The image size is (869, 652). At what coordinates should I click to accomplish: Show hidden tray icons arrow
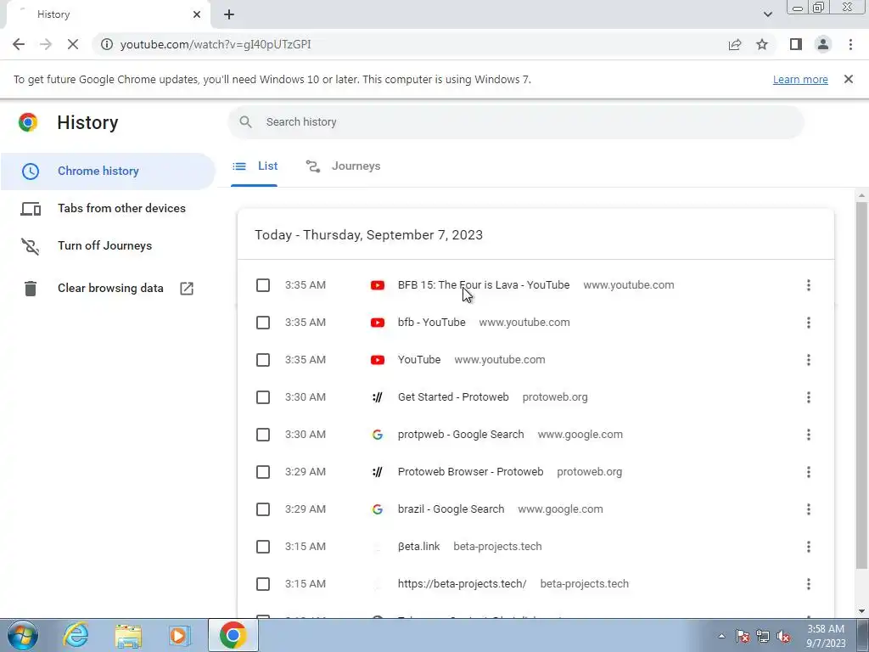pos(721,637)
